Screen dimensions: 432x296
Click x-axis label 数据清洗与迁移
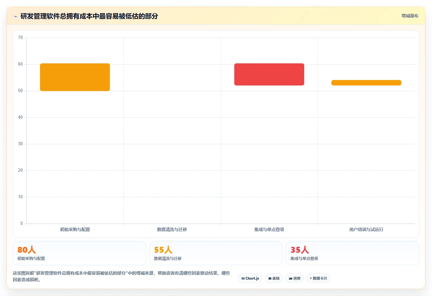coord(172,229)
